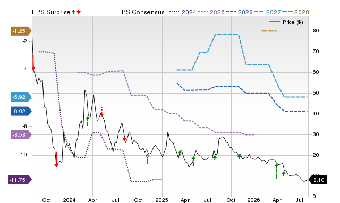The image size is (340, 203).
Task: Click the green beat arrow after Jul 2025
Action: point(215,158)
